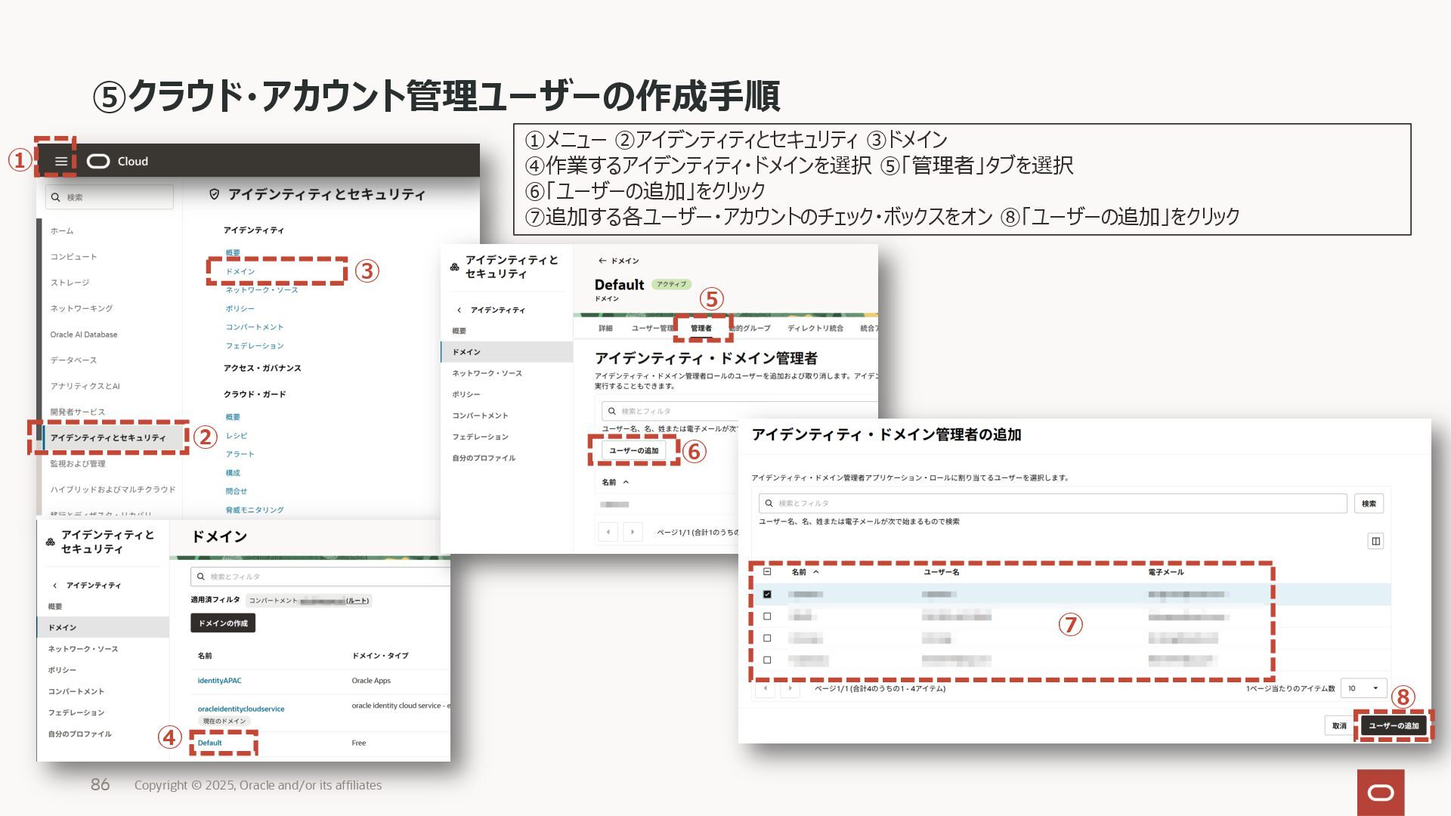This screenshot has height=816, width=1451.
Task: Open the hamburger navigation menu
Action: (x=61, y=161)
